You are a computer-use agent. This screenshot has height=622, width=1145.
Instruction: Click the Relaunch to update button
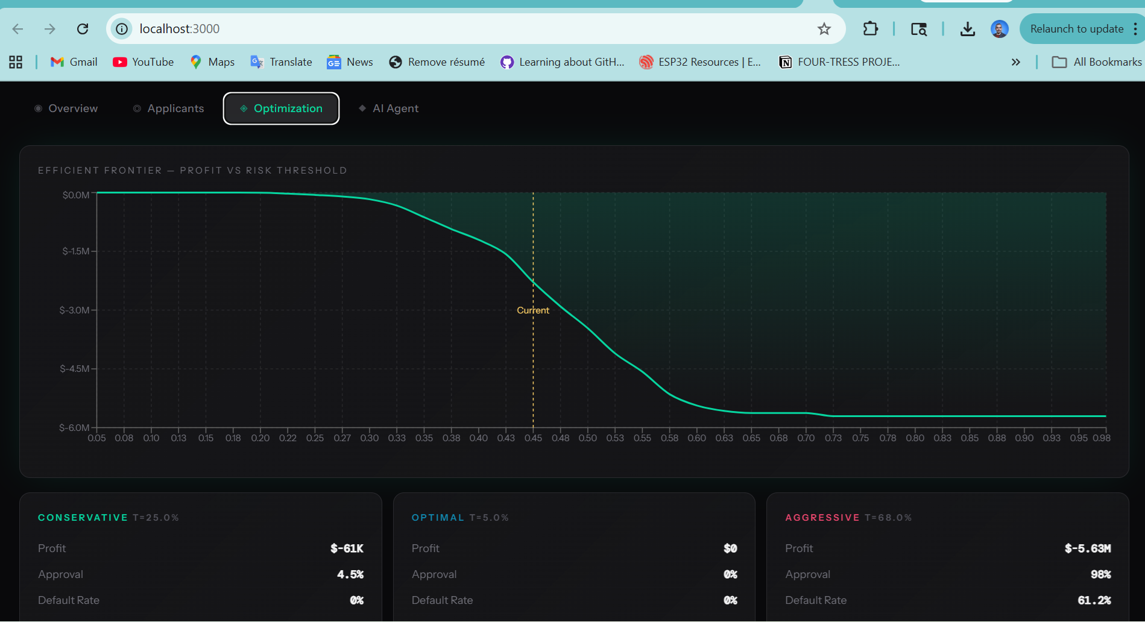[1076, 29]
